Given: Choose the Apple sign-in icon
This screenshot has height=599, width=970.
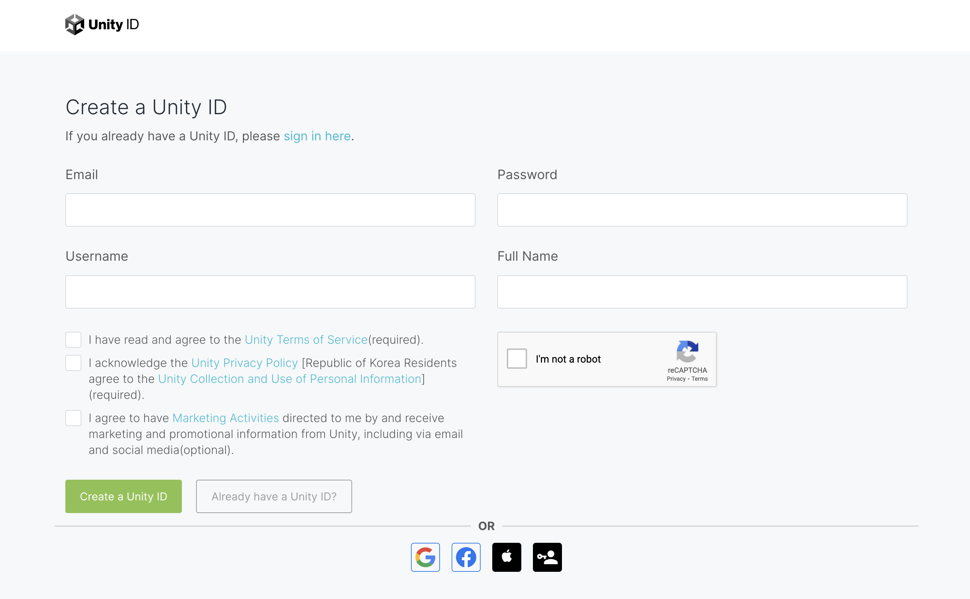Looking at the screenshot, I should 506,557.
